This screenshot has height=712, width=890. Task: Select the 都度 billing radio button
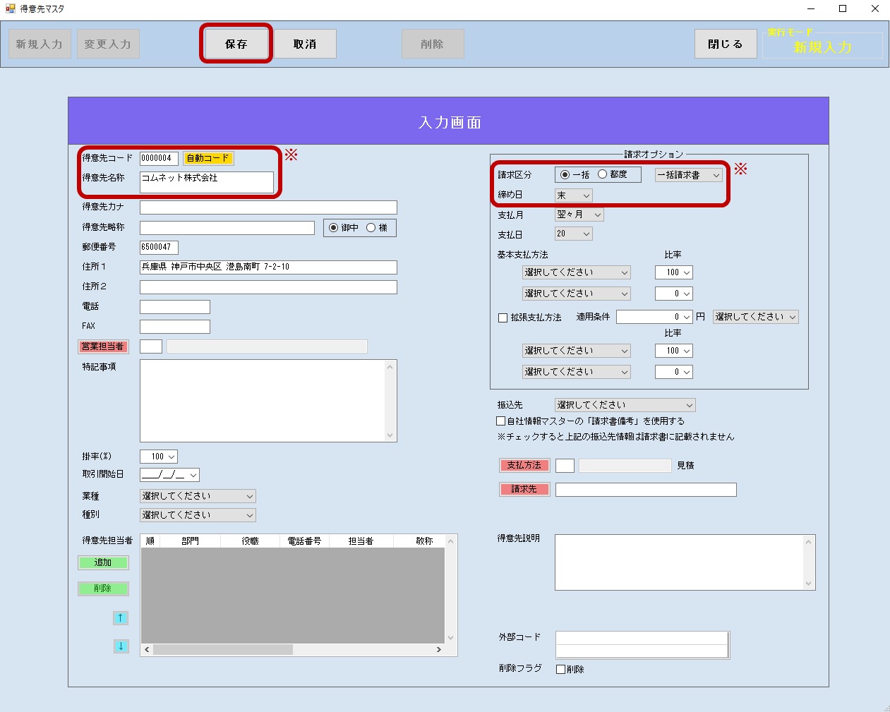[602, 174]
